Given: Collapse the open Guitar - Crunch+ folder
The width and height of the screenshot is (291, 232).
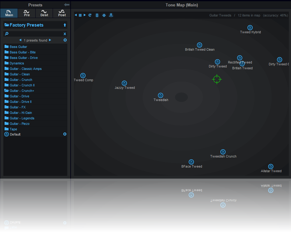Looking at the screenshot, I should pyautogui.click(x=22, y=91).
